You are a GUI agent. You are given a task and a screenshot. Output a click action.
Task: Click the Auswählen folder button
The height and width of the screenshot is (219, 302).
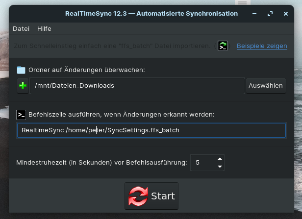pyautogui.click(x=266, y=86)
